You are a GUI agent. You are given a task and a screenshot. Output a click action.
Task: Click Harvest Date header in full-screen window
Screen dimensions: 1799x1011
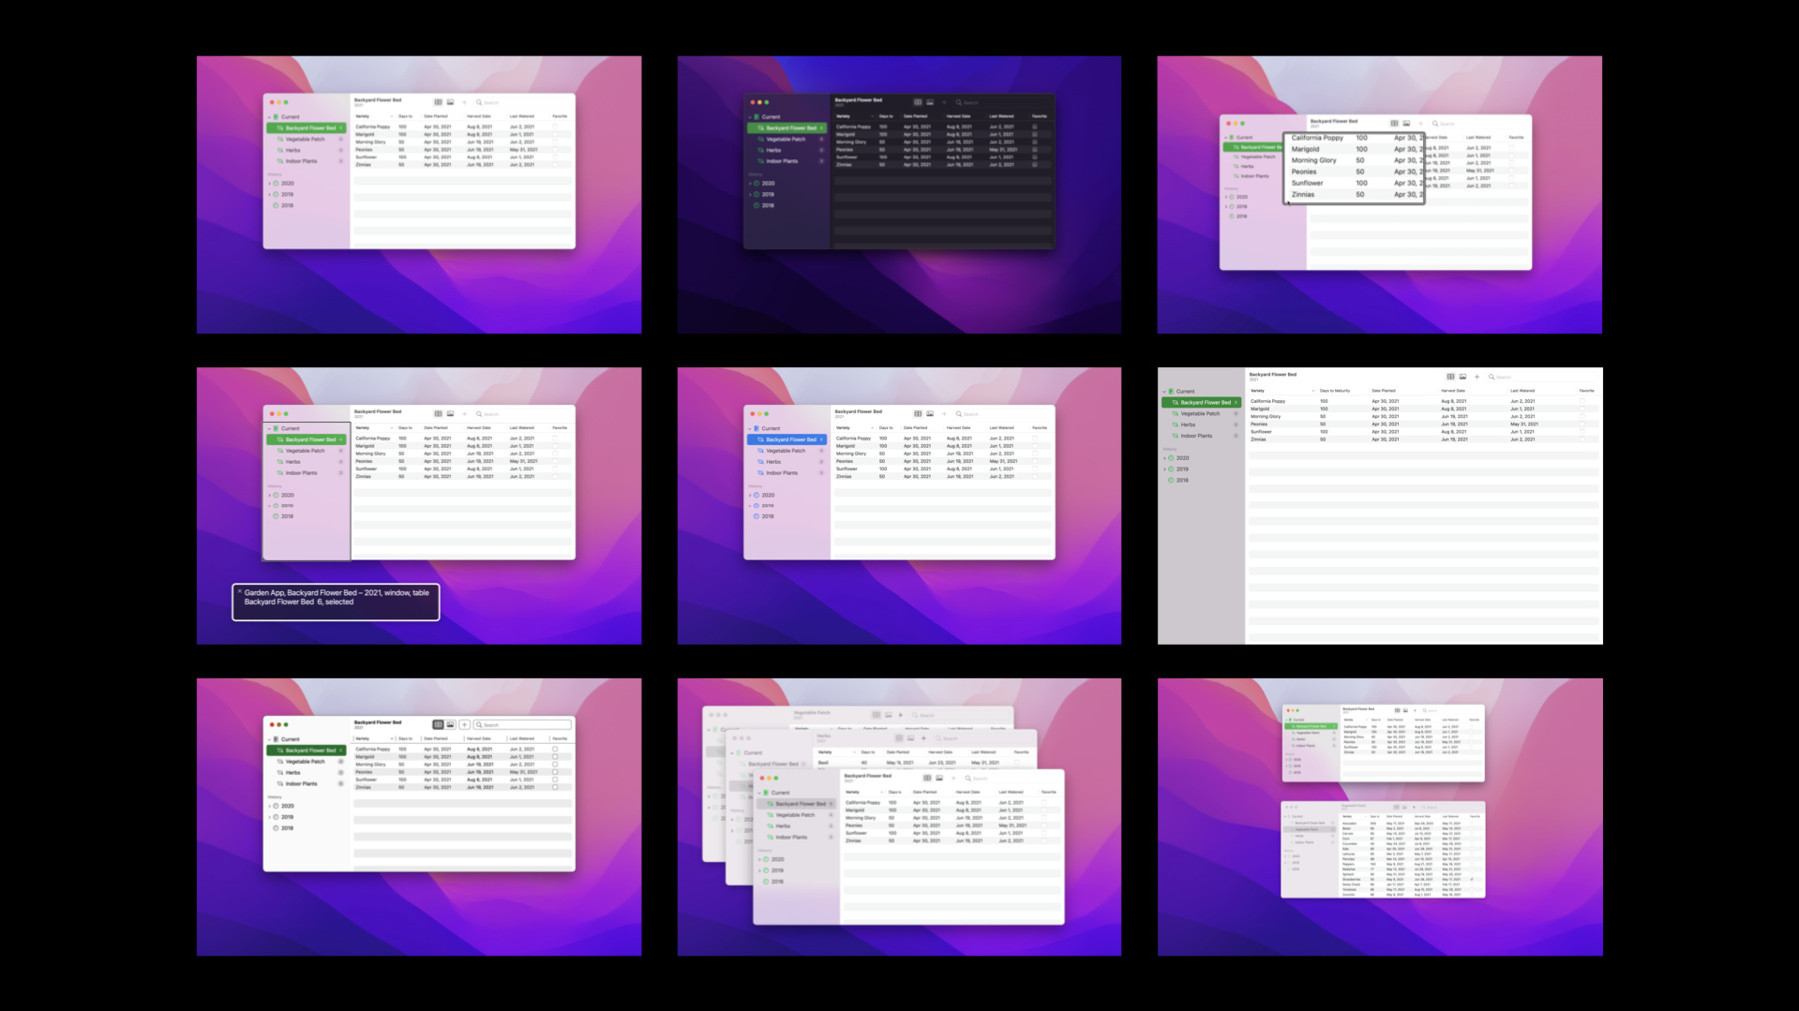(x=1453, y=391)
